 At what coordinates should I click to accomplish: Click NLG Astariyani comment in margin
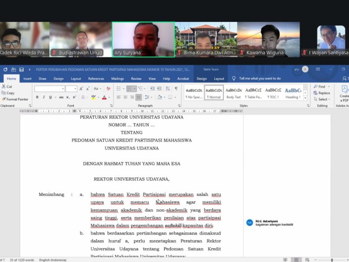270,223
